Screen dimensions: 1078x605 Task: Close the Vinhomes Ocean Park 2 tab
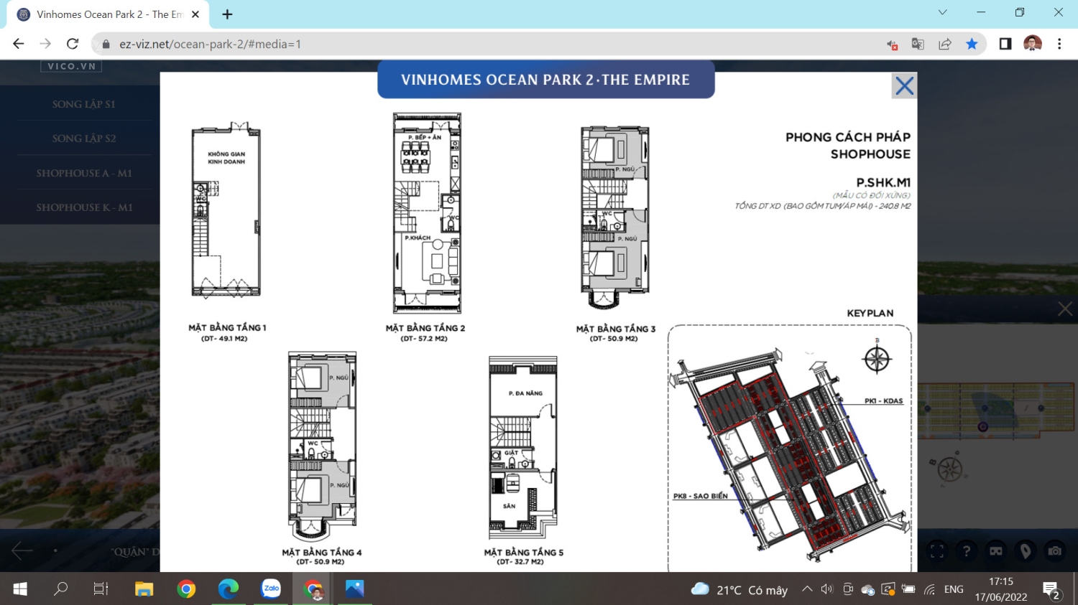click(x=195, y=14)
